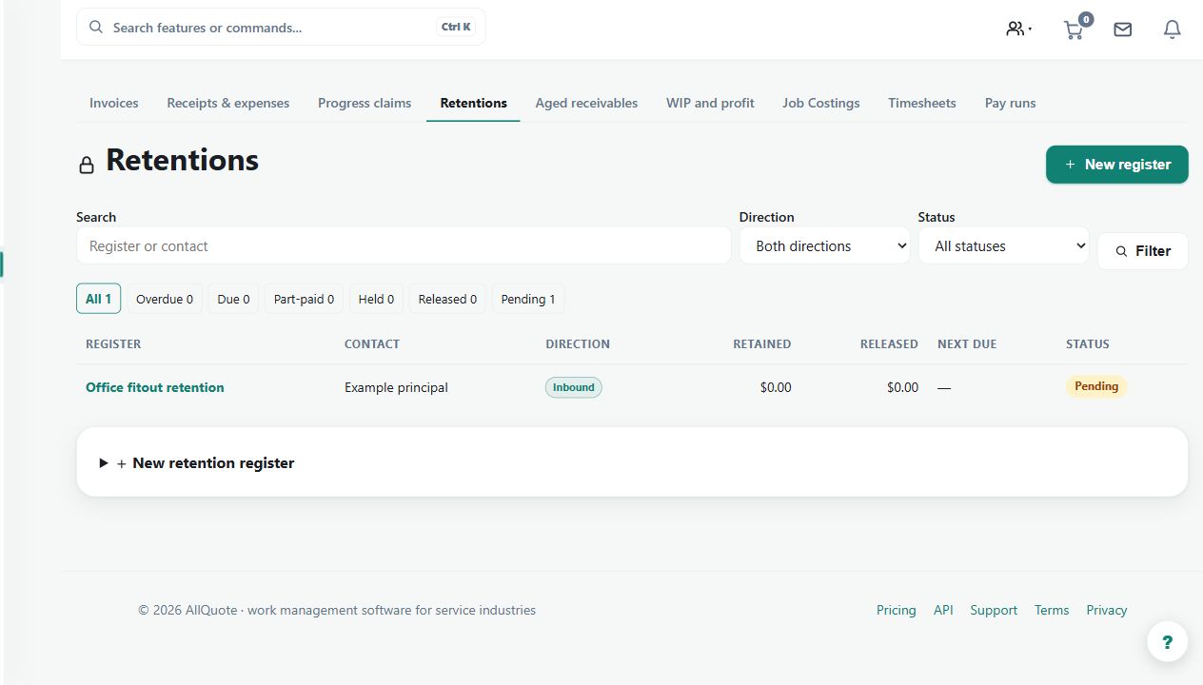This screenshot has width=1203, height=685.
Task: Switch to the Receipts & expenses tab
Action: [x=228, y=103]
